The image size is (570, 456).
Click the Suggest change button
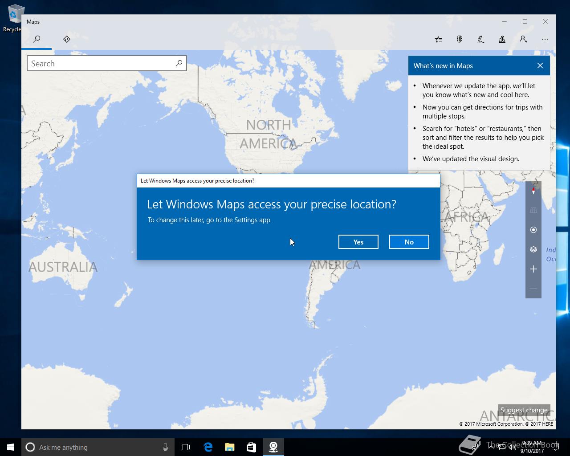pos(524,410)
